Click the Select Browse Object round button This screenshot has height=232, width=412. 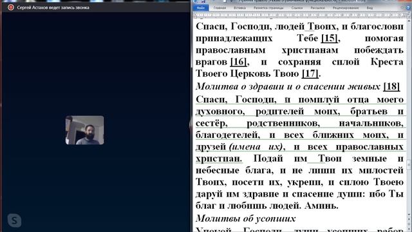pos(409,224)
